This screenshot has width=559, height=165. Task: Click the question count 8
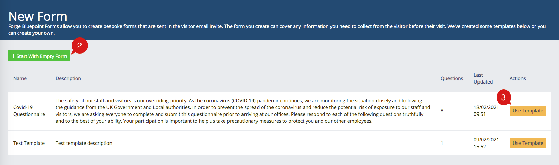click(442, 111)
